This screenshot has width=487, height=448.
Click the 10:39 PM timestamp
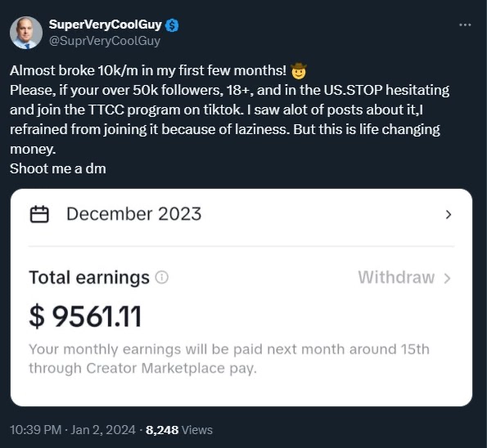coord(36,430)
